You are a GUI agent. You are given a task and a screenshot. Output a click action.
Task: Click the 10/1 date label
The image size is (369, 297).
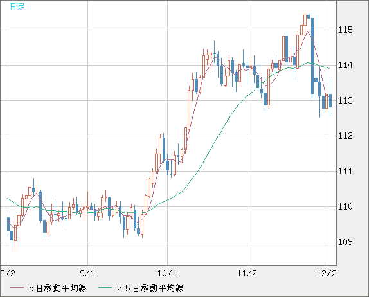[x=167, y=273]
